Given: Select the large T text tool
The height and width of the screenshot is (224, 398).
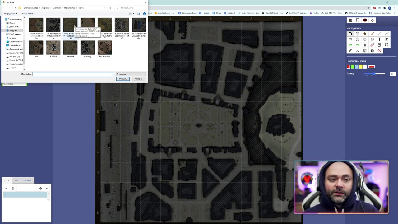Looking at the screenshot, I should [379, 40].
